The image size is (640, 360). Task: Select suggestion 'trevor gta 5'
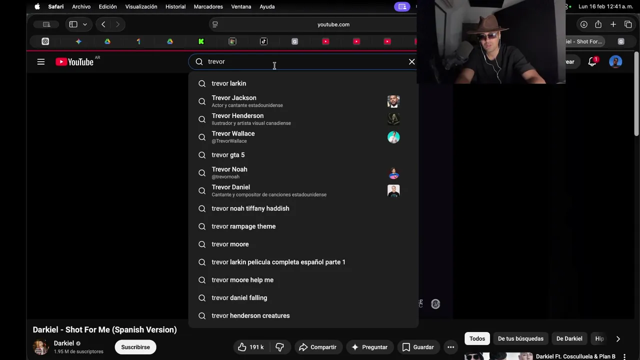(303, 155)
